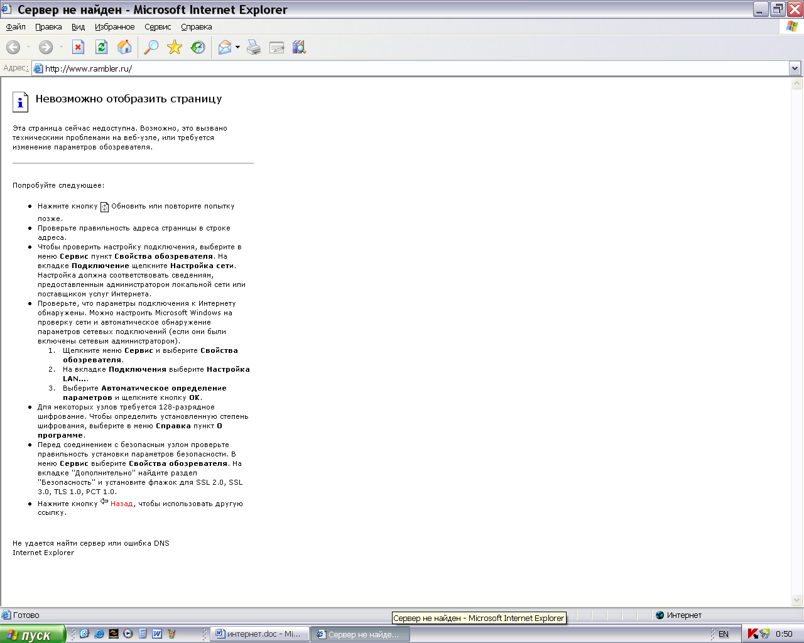Click the Обновить refresh icon in page text
804x643 pixels.
click(x=105, y=207)
